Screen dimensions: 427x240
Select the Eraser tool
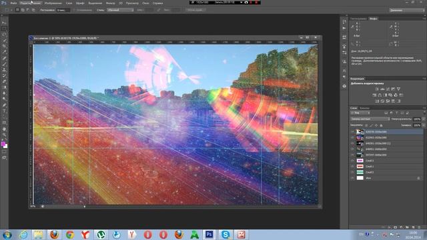4,81
